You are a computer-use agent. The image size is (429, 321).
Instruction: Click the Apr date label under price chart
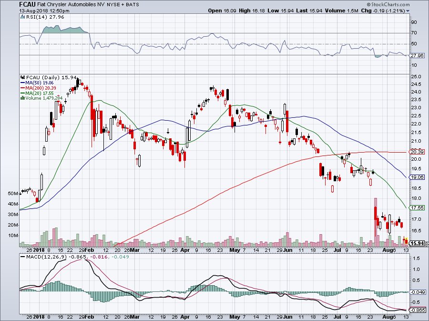[x=185, y=250]
